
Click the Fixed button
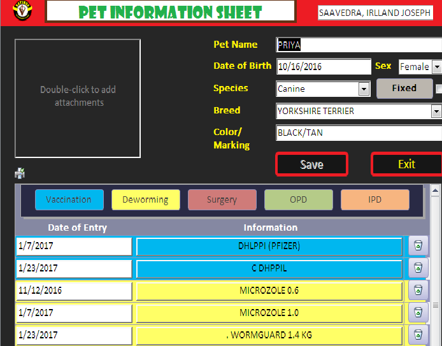(x=404, y=89)
